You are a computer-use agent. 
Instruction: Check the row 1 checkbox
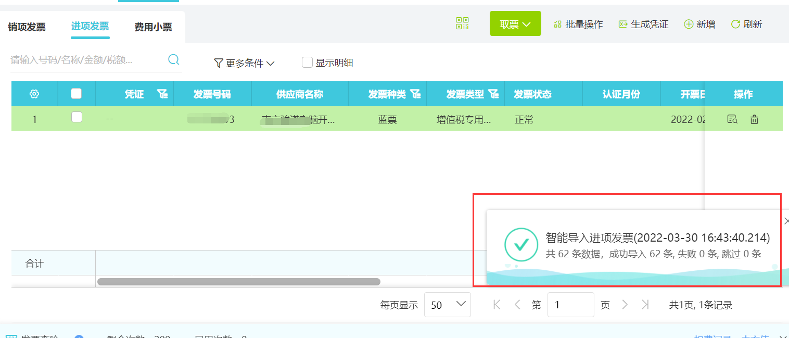coord(77,117)
